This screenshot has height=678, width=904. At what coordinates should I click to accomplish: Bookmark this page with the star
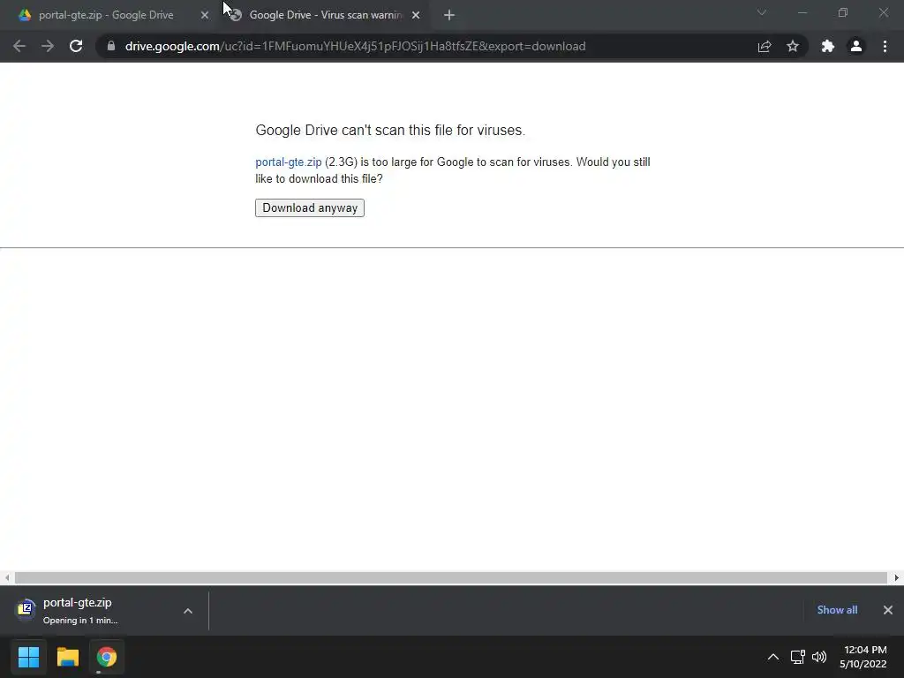pyautogui.click(x=793, y=46)
